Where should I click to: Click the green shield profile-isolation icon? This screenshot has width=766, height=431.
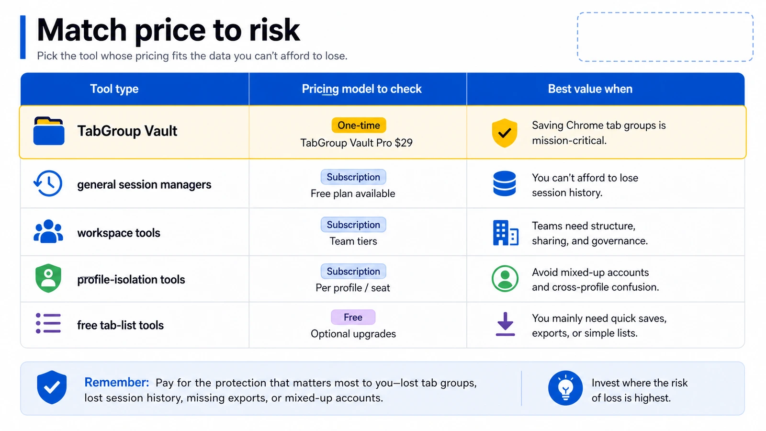(x=48, y=278)
